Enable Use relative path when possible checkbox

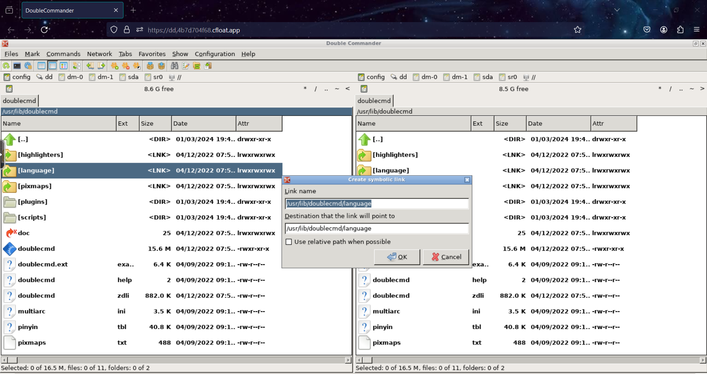pyautogui.click(x=289, y=242)
